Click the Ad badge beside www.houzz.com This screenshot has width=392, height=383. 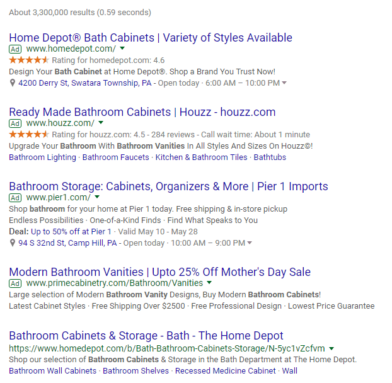[16, 123]
